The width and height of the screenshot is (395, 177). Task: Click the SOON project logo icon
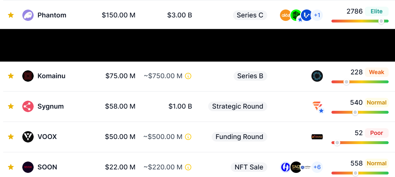point(28,167)
